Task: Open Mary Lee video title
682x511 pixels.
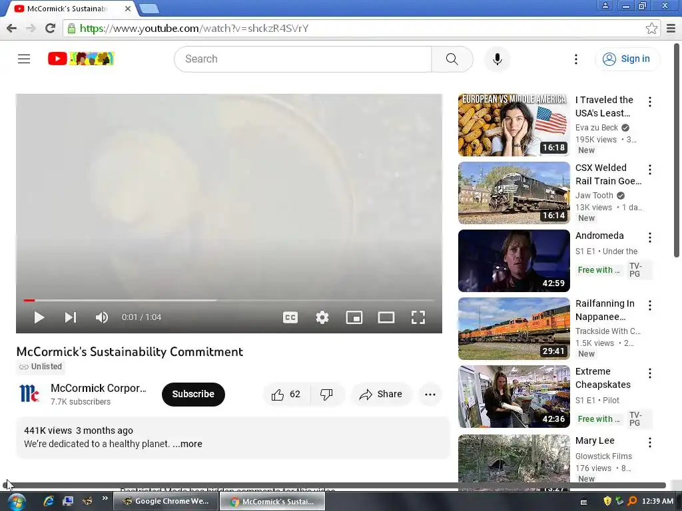Action: click(x=595, y=440)
